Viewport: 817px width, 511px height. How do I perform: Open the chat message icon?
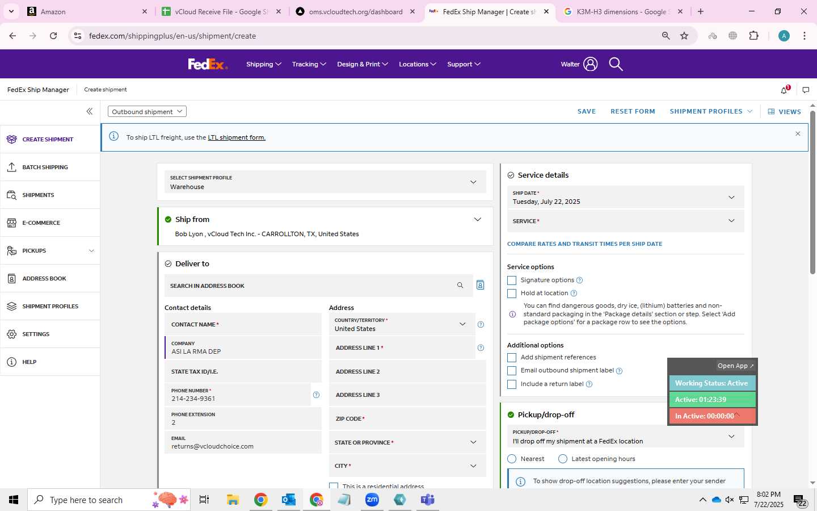pos(806,90)
